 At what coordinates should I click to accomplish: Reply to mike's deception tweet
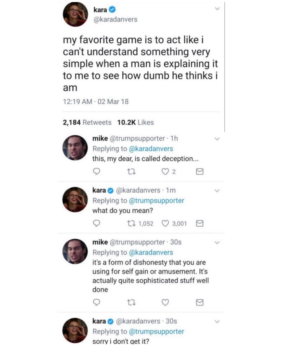click(97, 171)
